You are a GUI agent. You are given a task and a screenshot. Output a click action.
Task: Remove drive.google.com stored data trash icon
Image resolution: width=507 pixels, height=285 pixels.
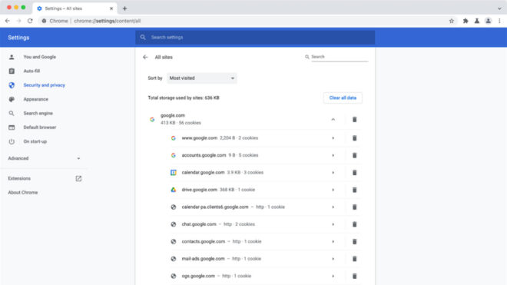point(354,190)
